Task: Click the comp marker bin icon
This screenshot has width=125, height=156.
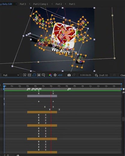Action: (x=123, y=89)
